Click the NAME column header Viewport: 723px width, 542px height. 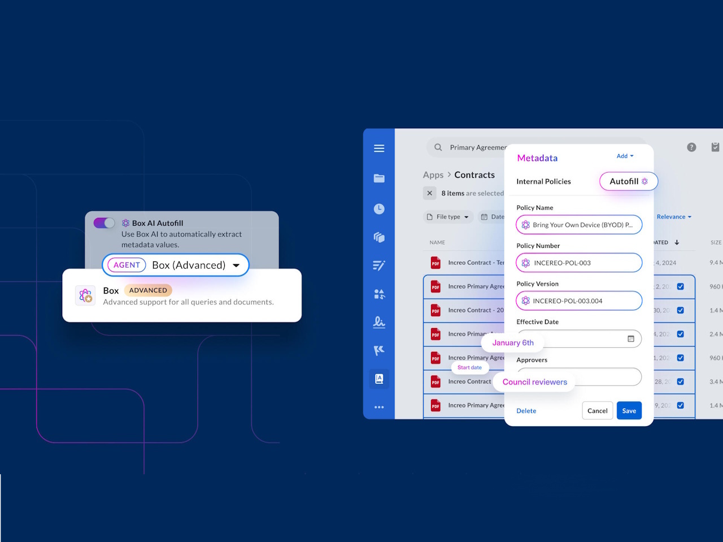(x=437, y=243)
